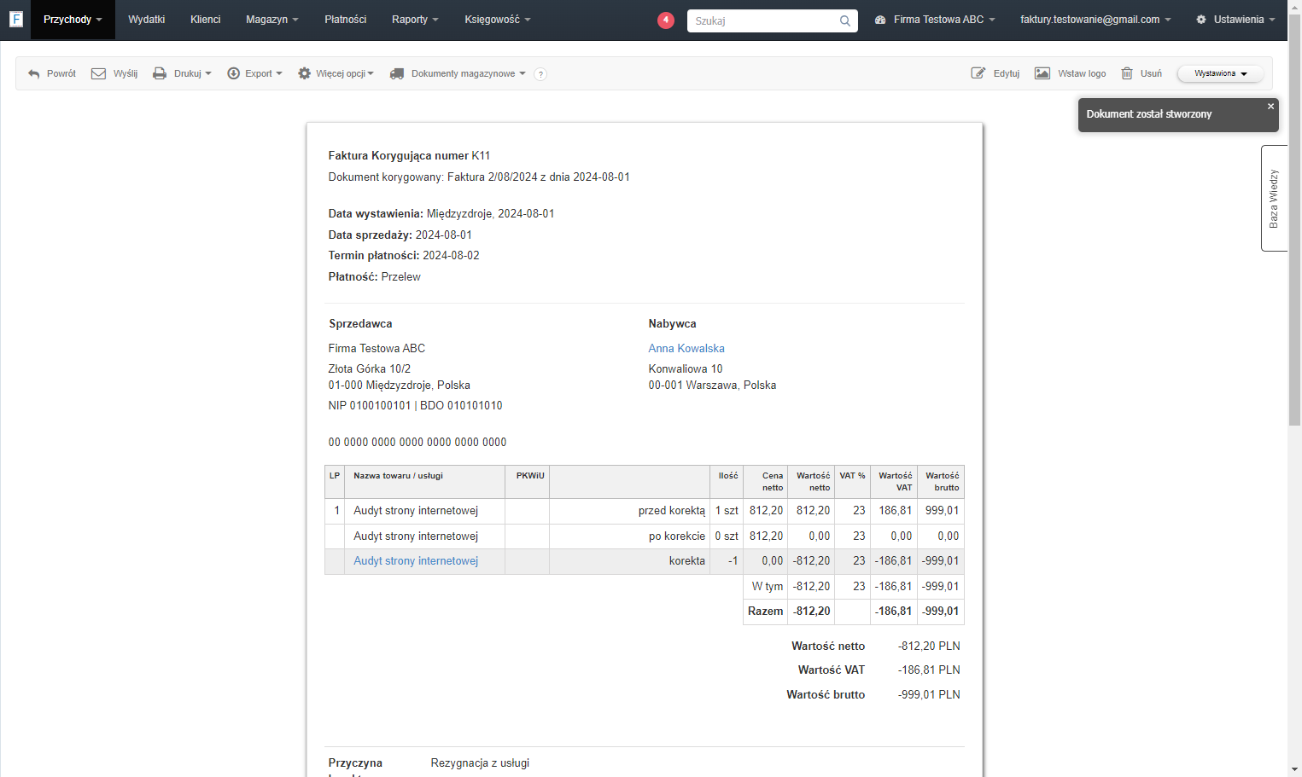Open Anna Kowalska client link
The image size is (1302, 777).
[x=686, y=348]
